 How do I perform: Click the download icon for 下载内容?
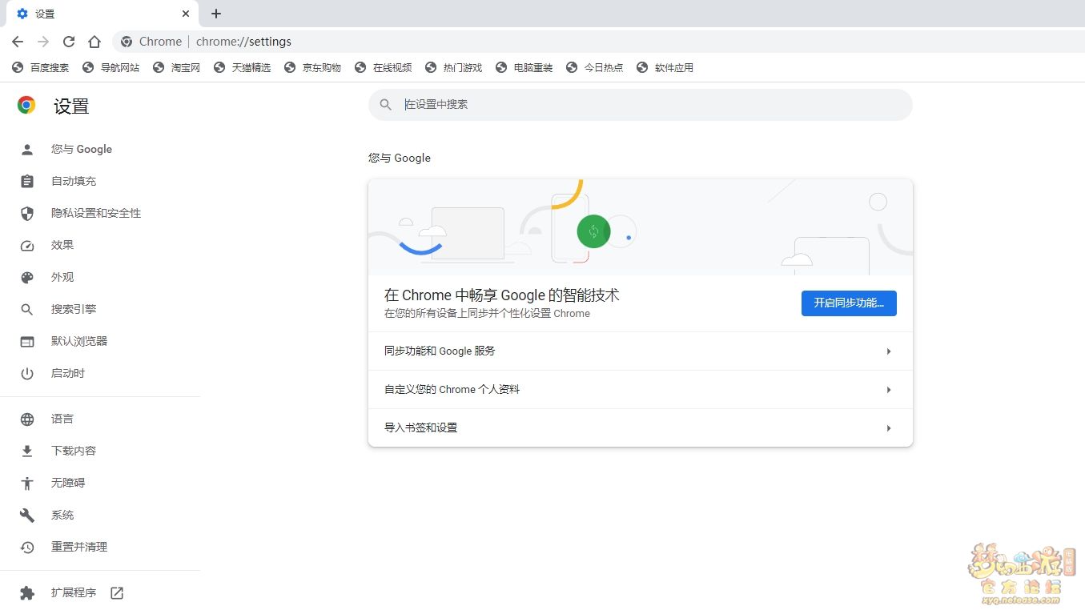tap(27, 451)
